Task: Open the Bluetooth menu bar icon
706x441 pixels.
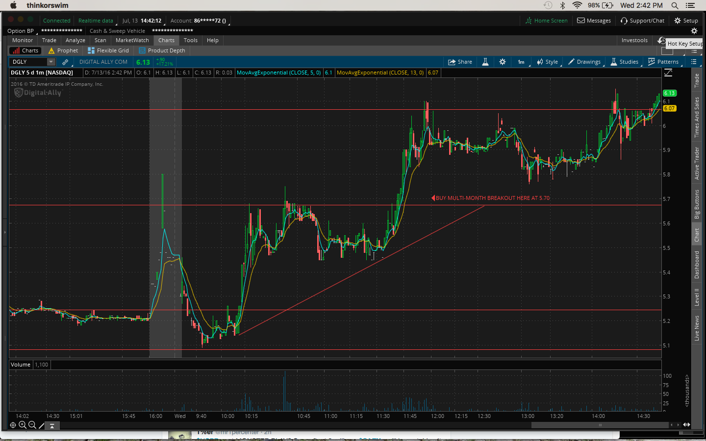Action: [563, 5]
